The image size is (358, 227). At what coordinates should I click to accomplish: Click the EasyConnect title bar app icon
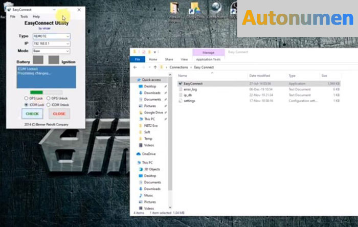9,10
